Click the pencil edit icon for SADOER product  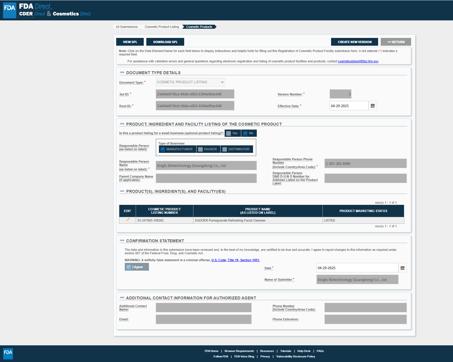(128, 220)
